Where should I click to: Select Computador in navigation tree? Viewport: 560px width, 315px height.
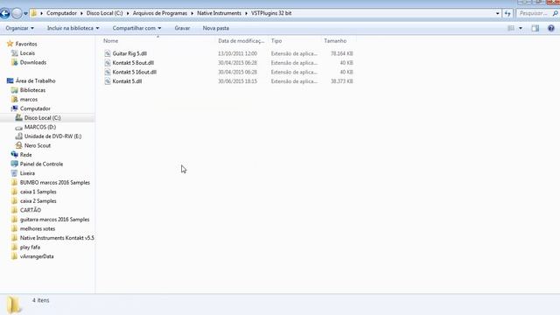(x=35, y=108)
